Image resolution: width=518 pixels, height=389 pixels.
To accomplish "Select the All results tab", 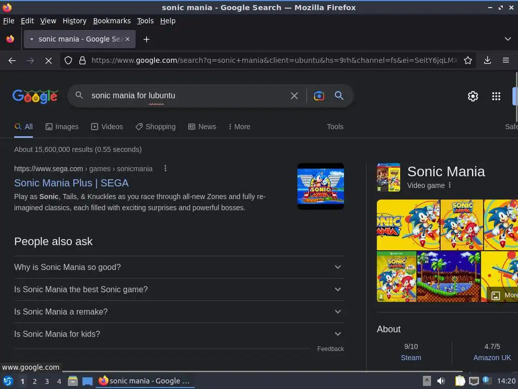I will [23, 127].
